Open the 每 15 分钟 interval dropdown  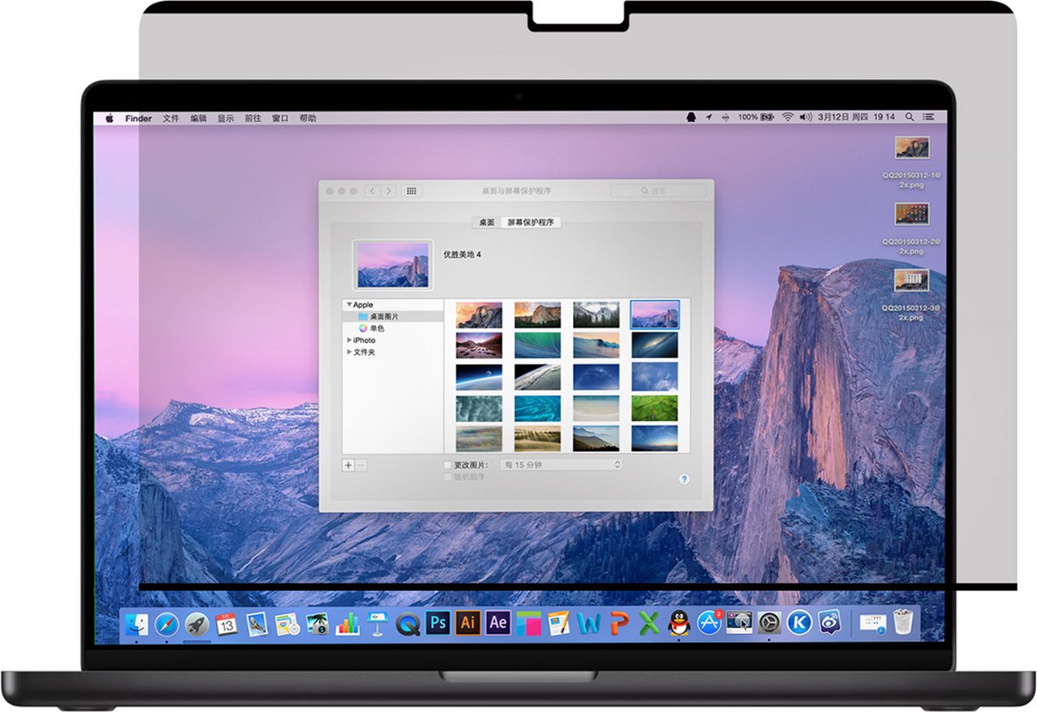click(562, 465)
